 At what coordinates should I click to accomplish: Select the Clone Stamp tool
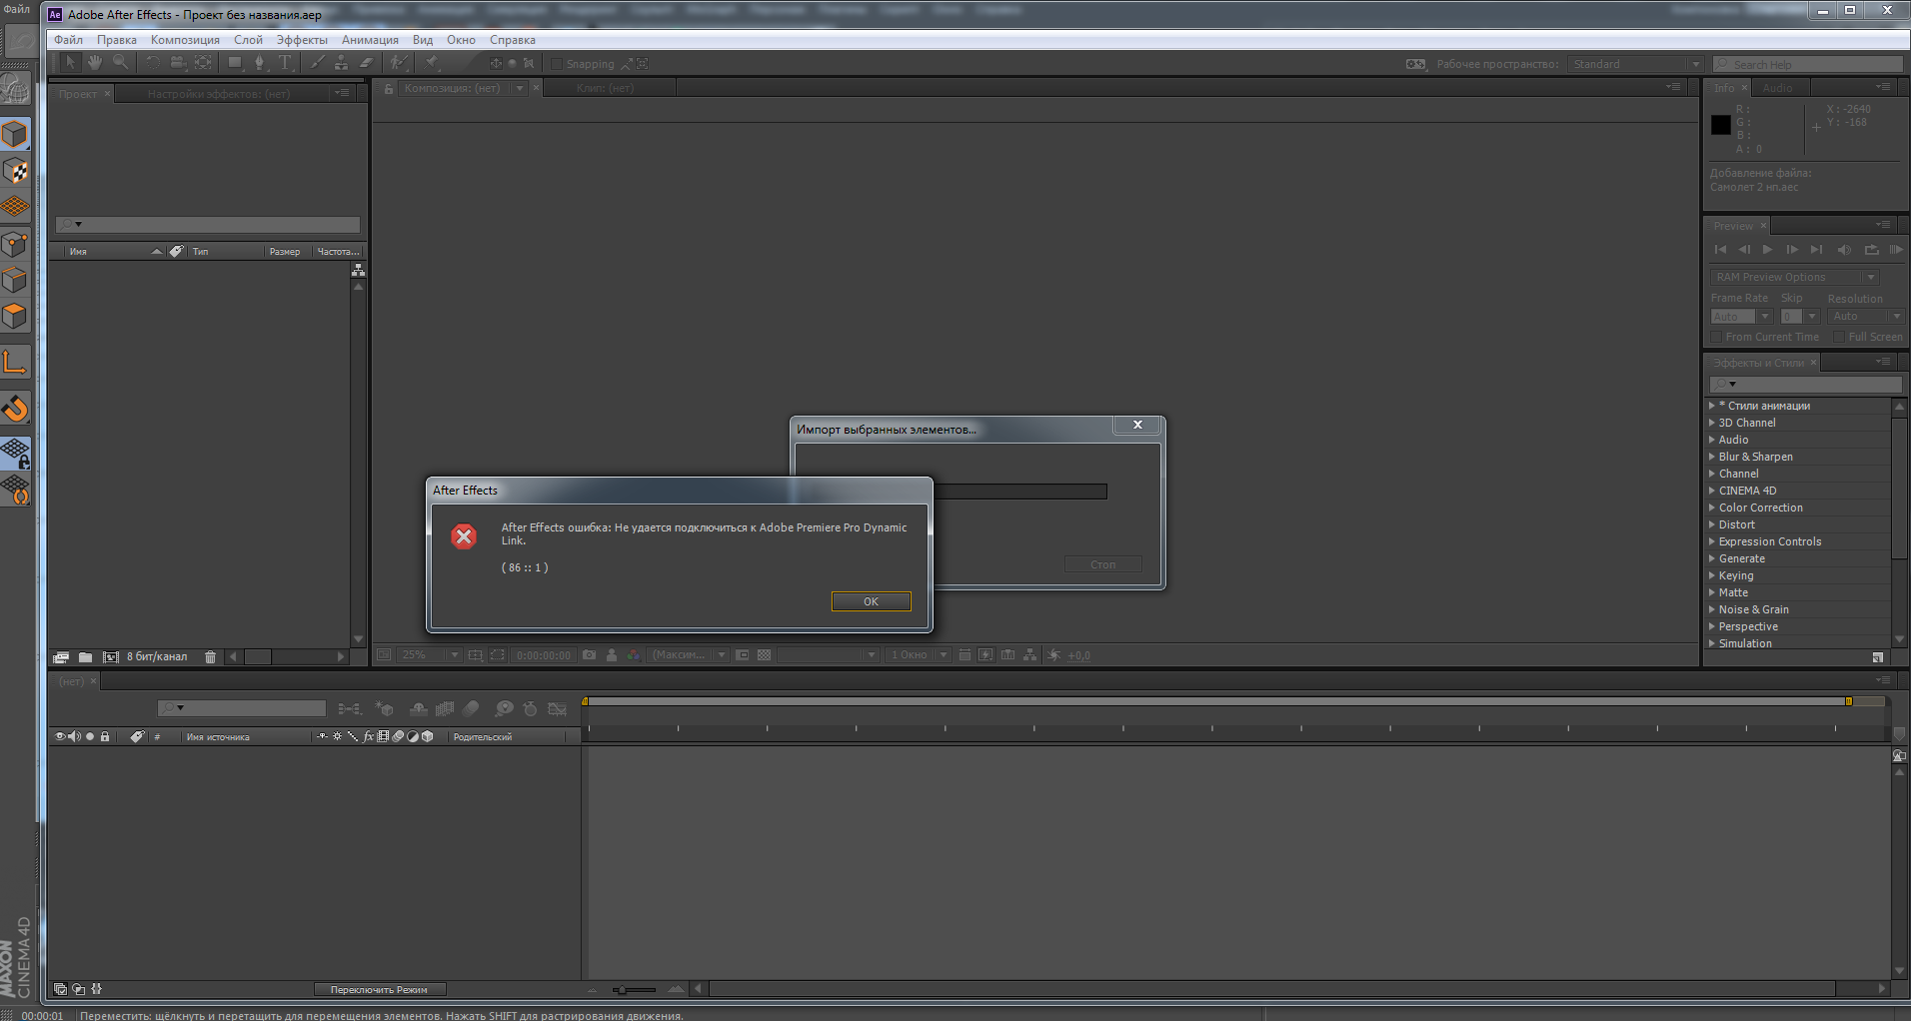[341, 62]
